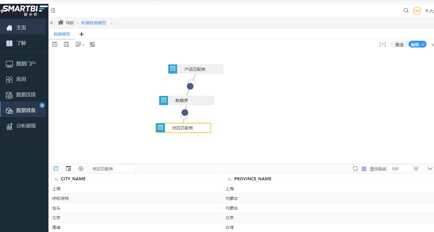Image resolution: width=434 pixels, height=232 pixels.
Task: Go to 导航 home breadcrumb
Action: [66, 23]
